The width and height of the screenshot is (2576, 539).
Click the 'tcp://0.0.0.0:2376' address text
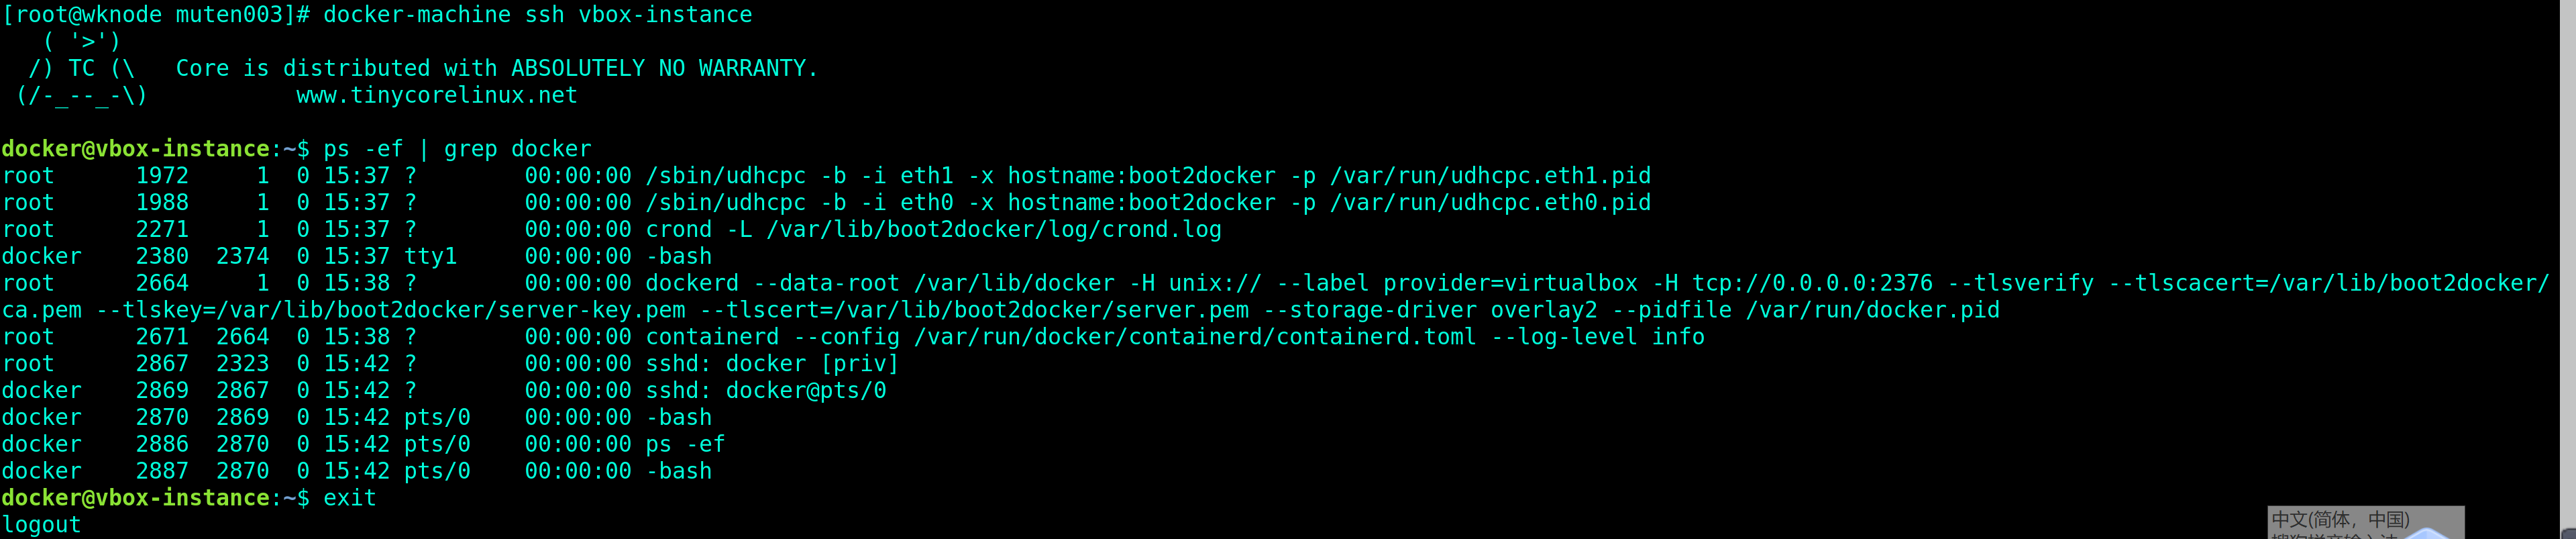point(1811,283)
